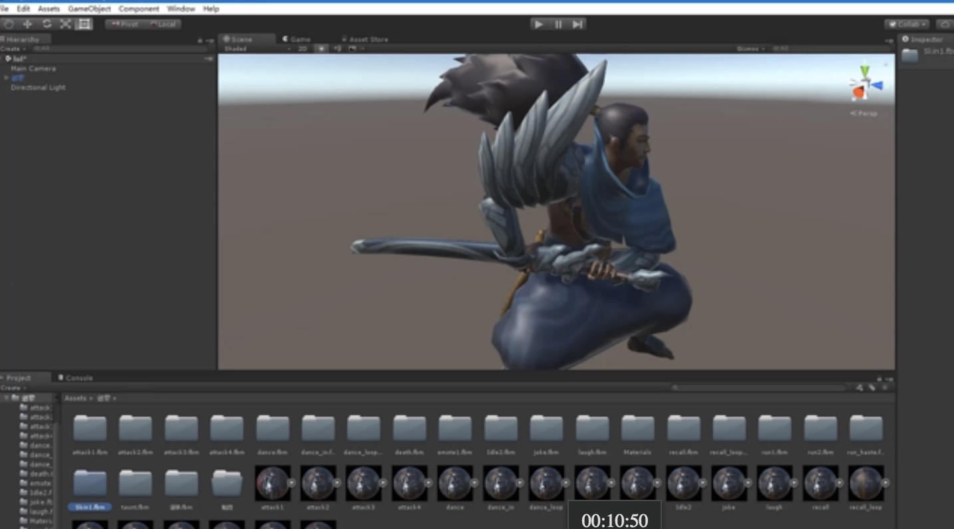Switch to the Console tab
The height and width of the screenshot is (529, 954).
pos(75,377)
